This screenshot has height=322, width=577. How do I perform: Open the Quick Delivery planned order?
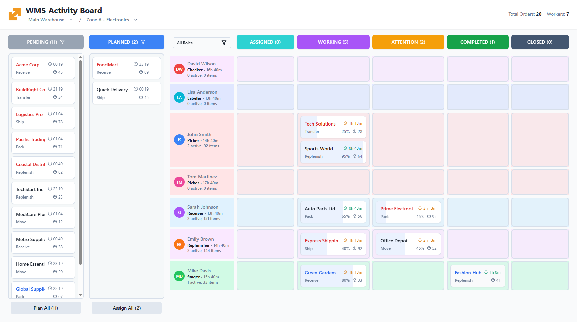point(127,93)
